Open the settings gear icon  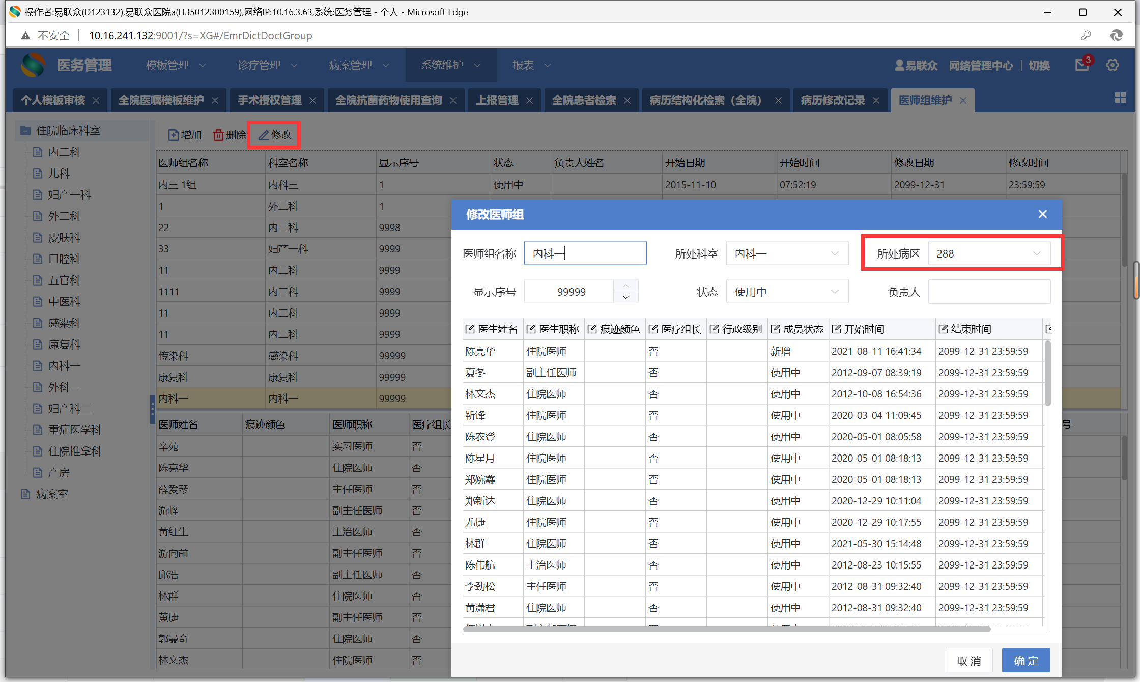[x=1113, y=65]
